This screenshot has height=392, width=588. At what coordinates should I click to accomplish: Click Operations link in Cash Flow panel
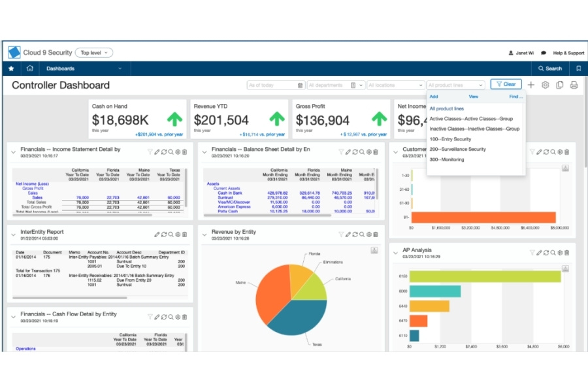point(25,348)
